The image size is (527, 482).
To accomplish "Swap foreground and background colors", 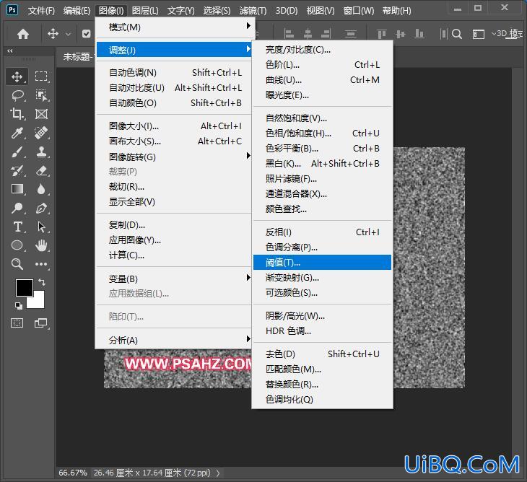I will coord(42,282).
